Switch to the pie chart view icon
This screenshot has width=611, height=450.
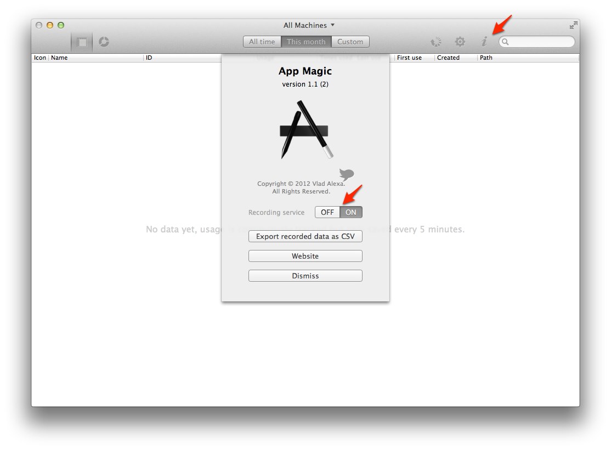tap(104, 42)
